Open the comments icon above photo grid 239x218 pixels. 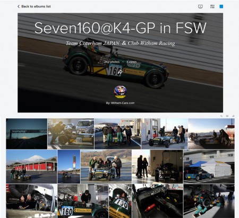coord(227,116)
